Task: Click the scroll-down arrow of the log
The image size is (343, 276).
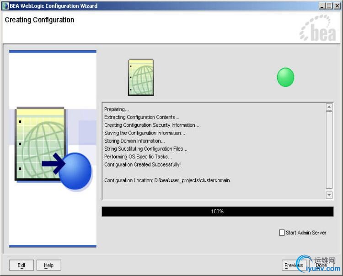Action: click(329, 195)
